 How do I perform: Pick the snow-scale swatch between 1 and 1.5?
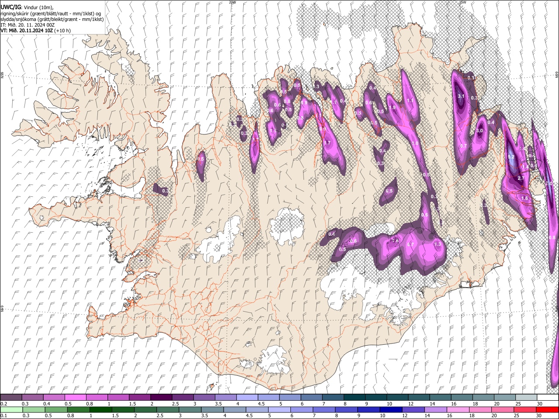[118, 398]
